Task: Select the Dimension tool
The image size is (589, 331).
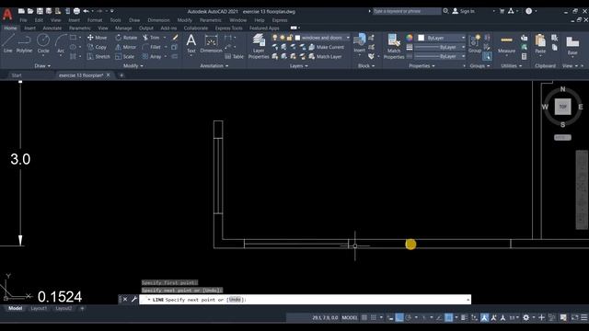Action: click(211, 43)
